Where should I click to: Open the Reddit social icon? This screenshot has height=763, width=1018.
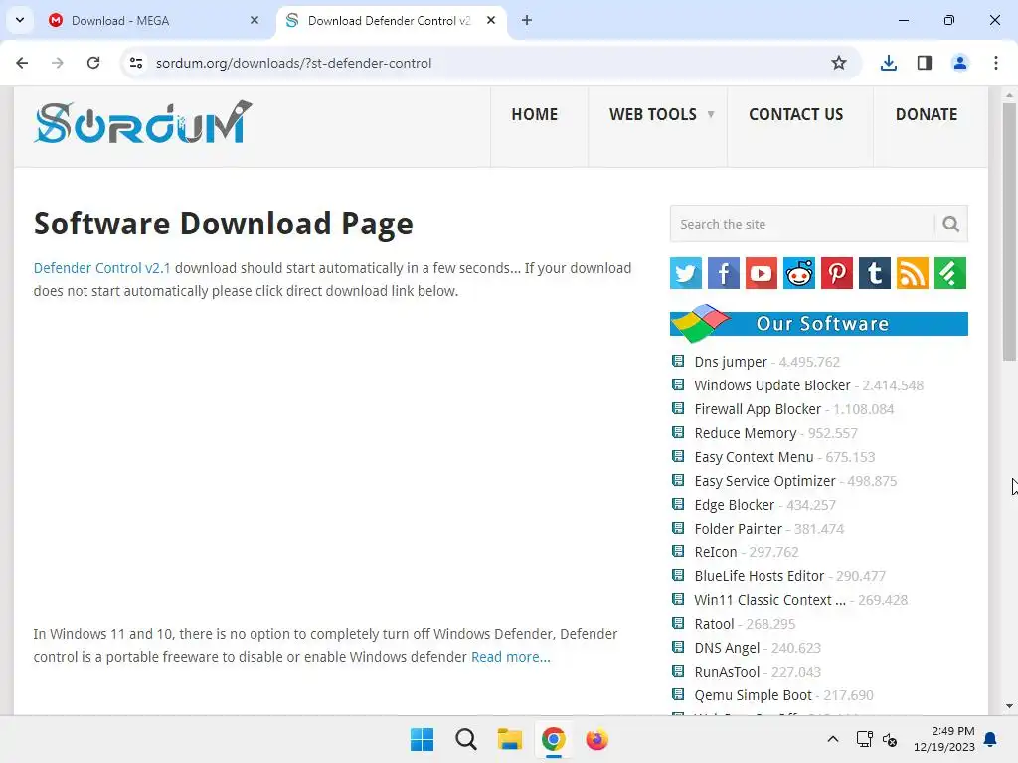pos(799,273)
